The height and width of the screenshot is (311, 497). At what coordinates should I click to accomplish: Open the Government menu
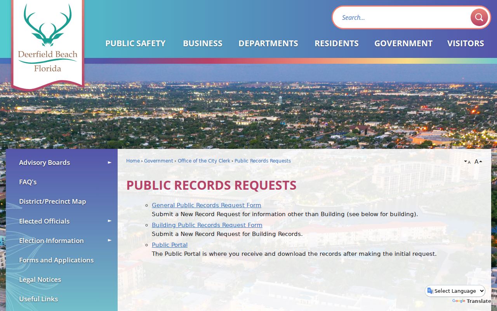point(403,43)
